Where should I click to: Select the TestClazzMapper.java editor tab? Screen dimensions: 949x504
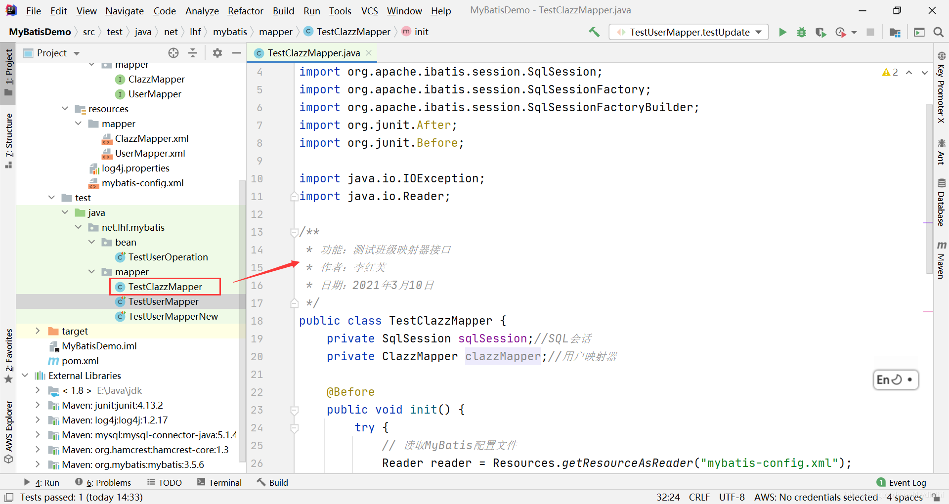313,53
